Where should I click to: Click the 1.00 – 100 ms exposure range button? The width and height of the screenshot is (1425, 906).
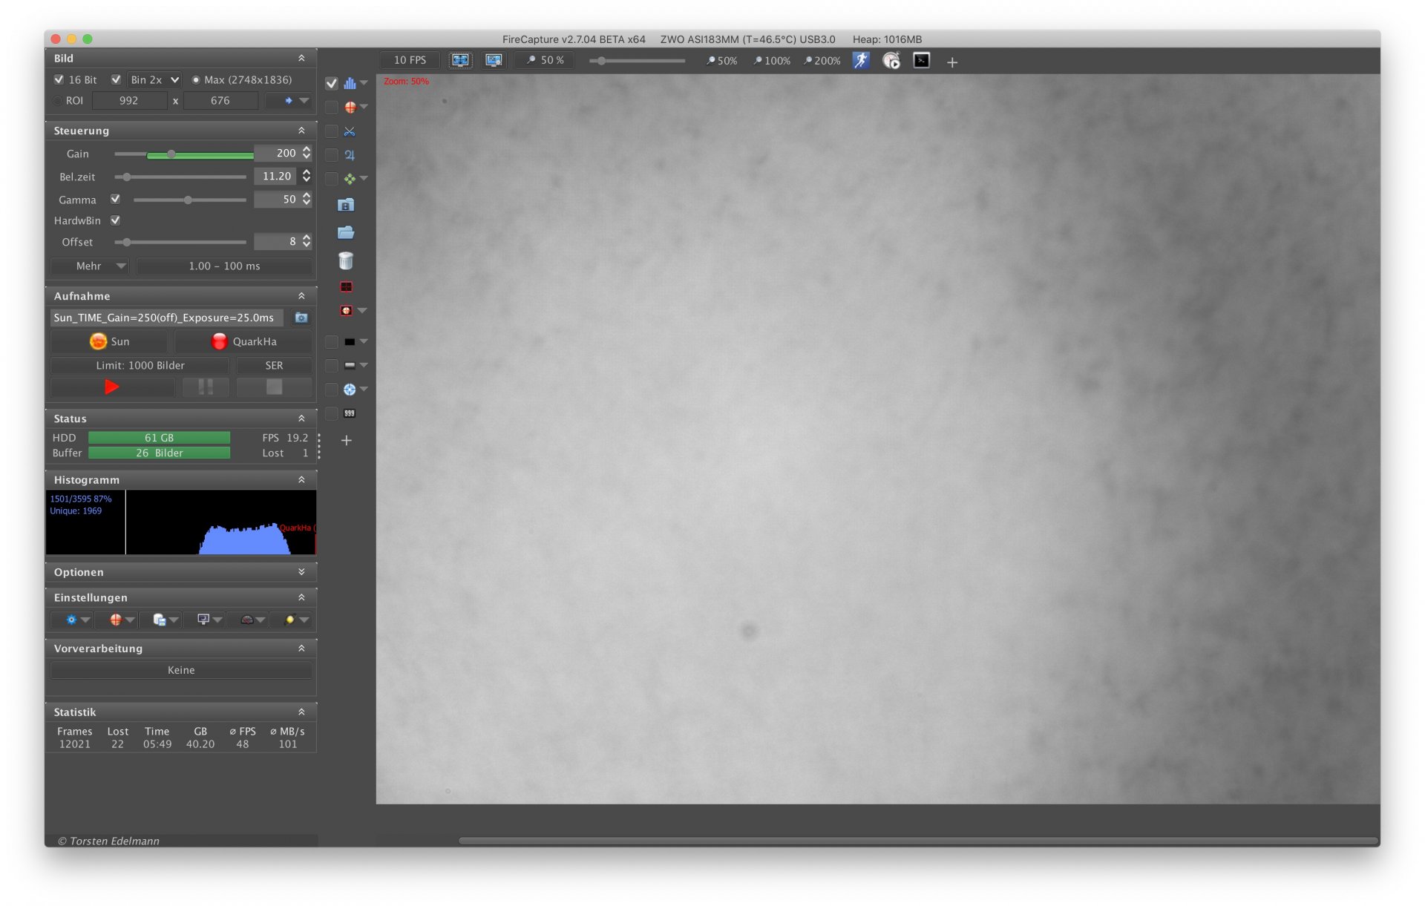coord(224,266)
